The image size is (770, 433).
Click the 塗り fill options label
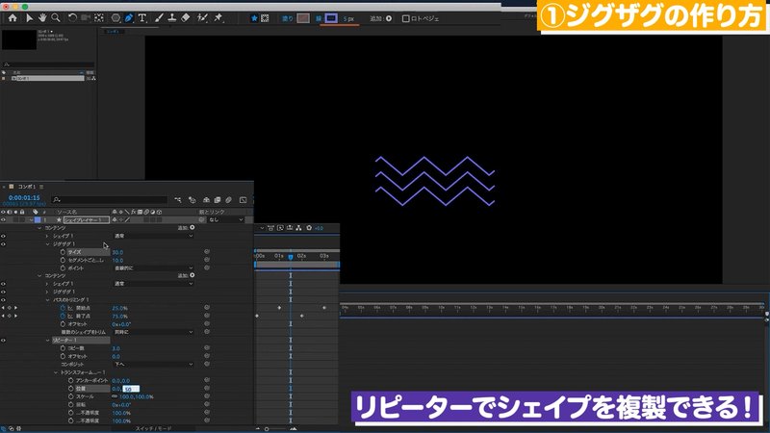(x=287, y=18)
